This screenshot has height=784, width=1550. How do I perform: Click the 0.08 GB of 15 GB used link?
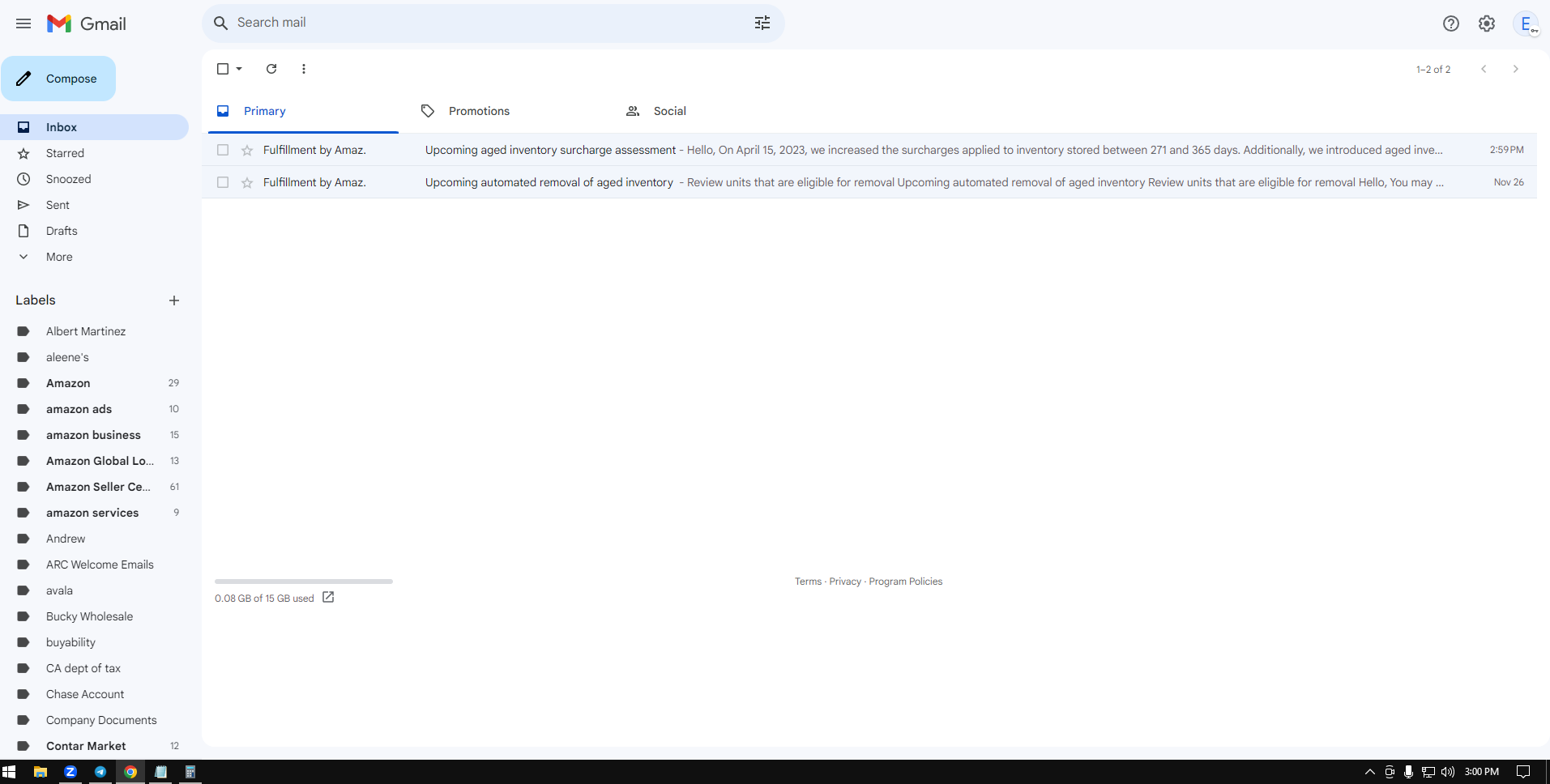coord(264,599)
